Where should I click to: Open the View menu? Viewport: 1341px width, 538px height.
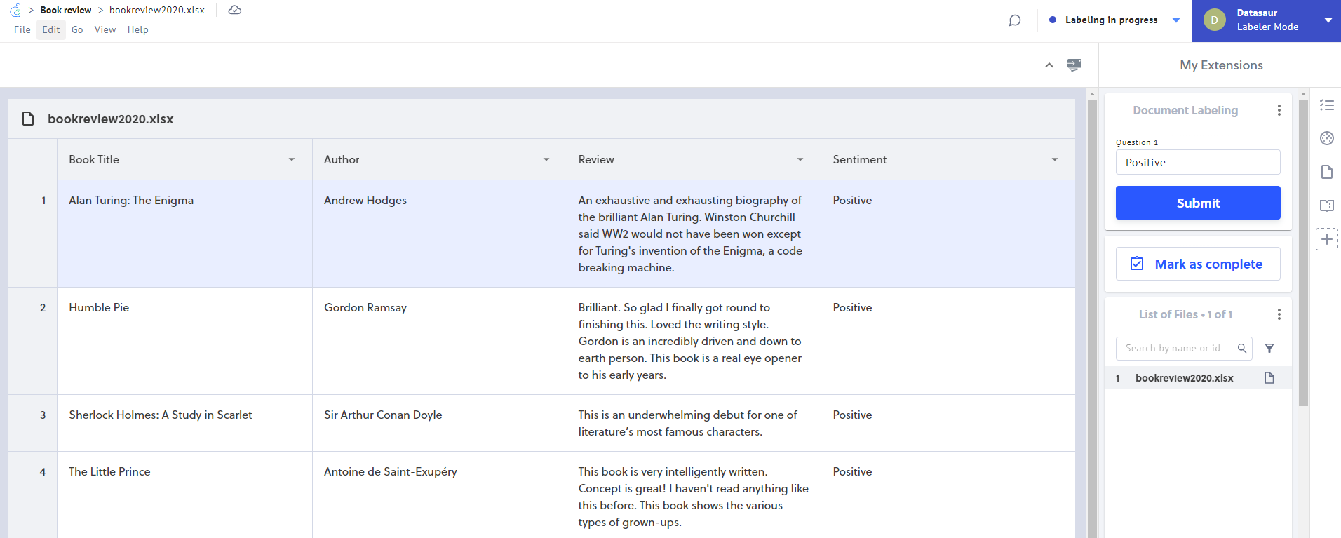click(x=105, y=29)
